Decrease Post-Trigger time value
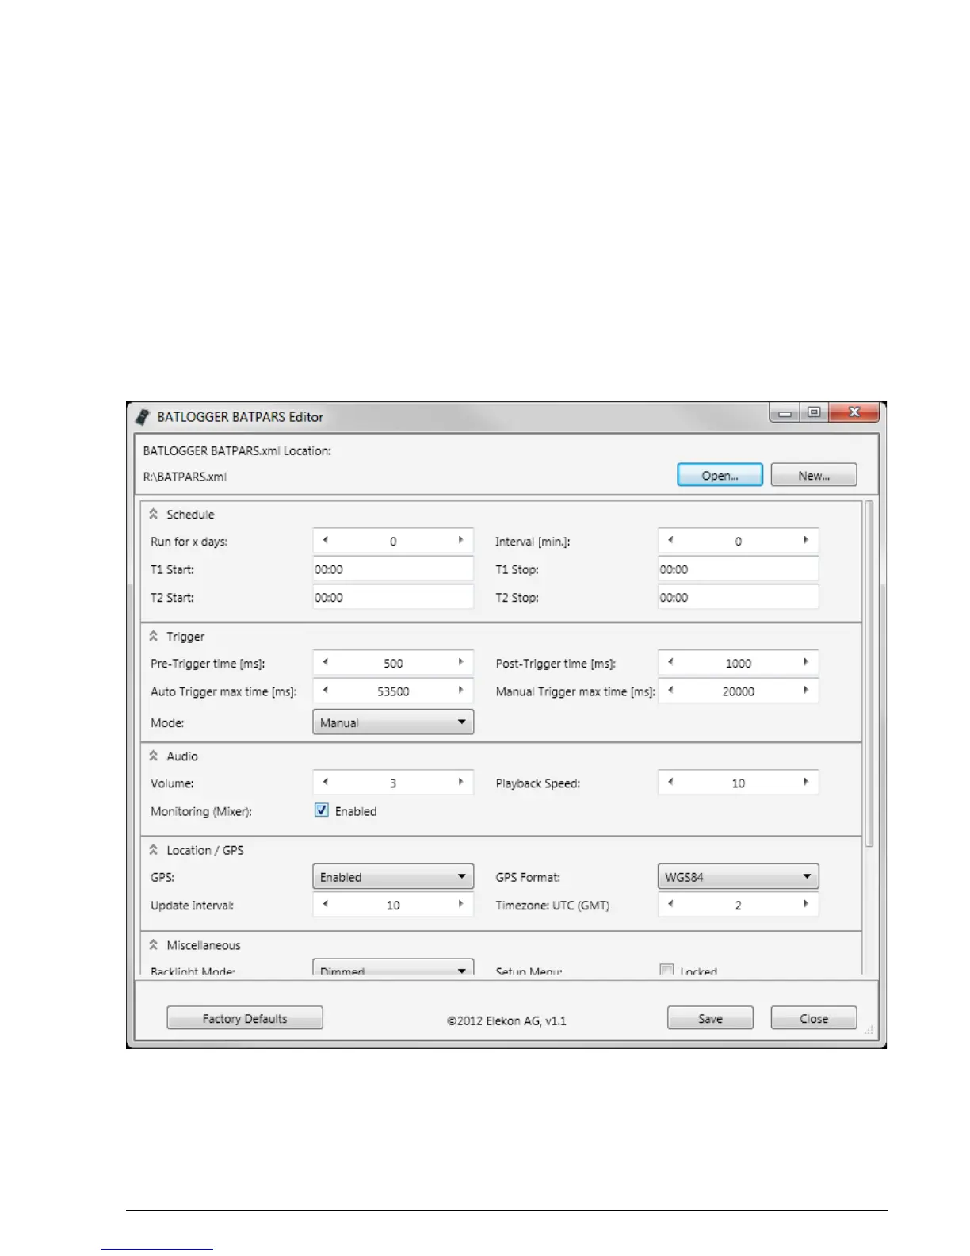Image resolution: width=970 pixels, height=1256 pixels. (x=670, y=662)
